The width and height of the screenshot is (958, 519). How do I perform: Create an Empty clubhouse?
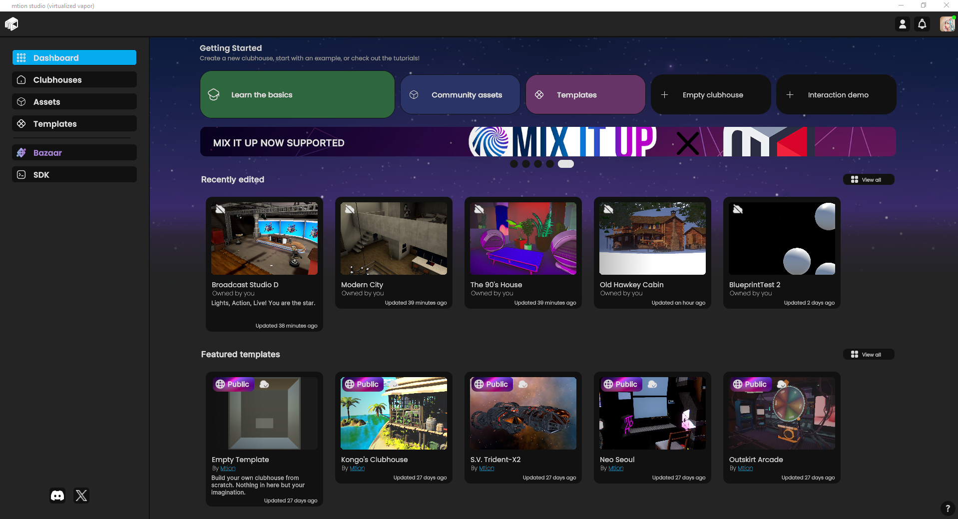click(711, 95)
